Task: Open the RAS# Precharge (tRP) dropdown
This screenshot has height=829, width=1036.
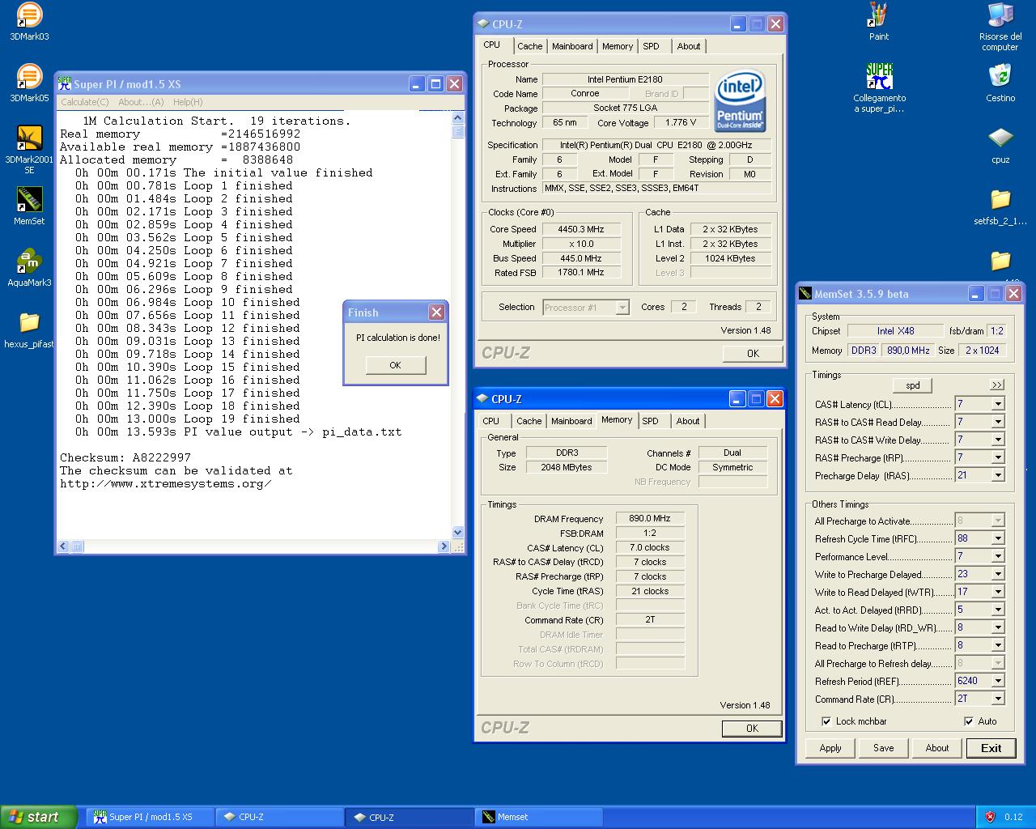Action: tap(998, 457)
